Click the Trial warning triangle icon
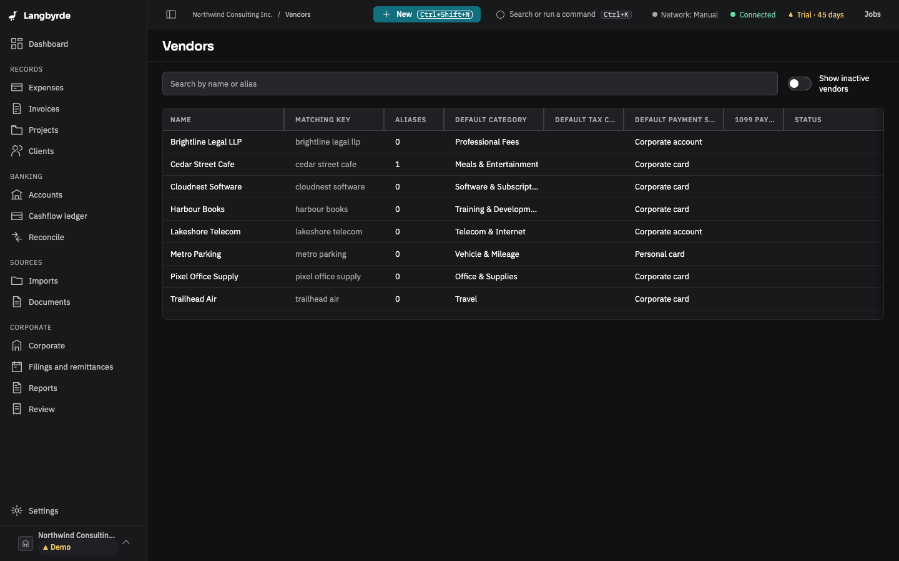The height and width of the screenshot is (561, 899). (790, 14)
